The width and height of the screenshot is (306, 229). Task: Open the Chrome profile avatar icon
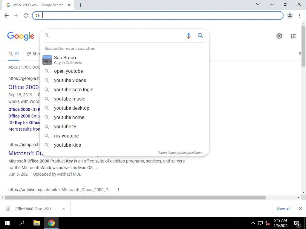(290, 16)
